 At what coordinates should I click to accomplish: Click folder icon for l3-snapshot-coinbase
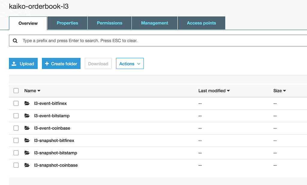(x=27, y=165)
